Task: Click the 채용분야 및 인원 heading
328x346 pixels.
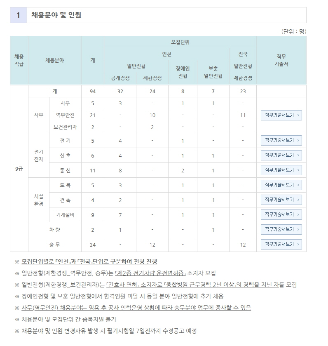Action: pyautogui.click(x=56, y=15)
